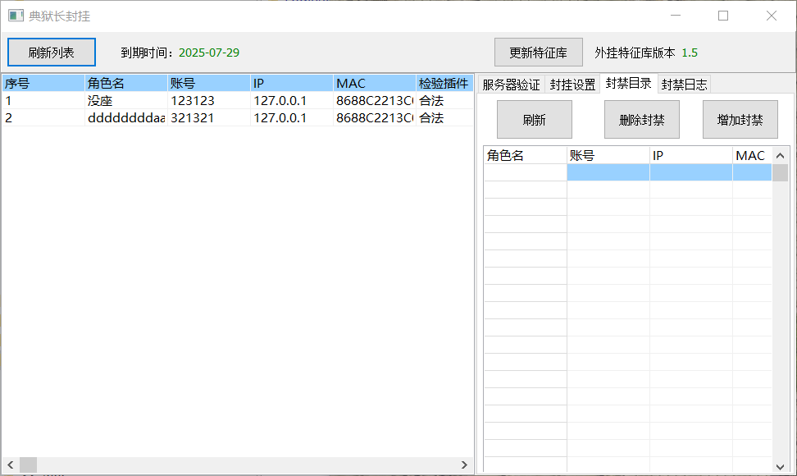797x476 pixels.
Task: Click the 序号 column header
Action: coord(43,84)
